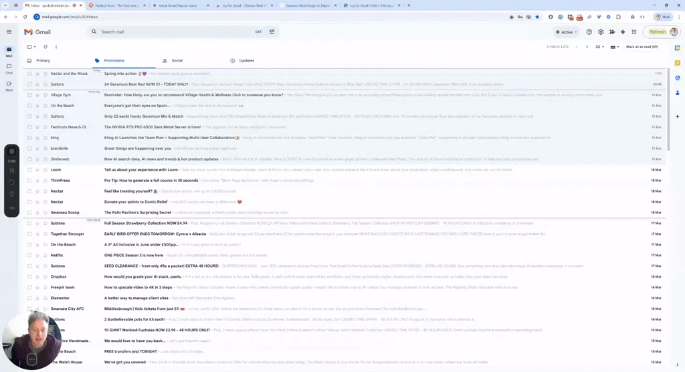This screenshot has width=685, height=372.
Task: Open the input tools dropdown next to Mark all as read
Action: click(614, 47)
